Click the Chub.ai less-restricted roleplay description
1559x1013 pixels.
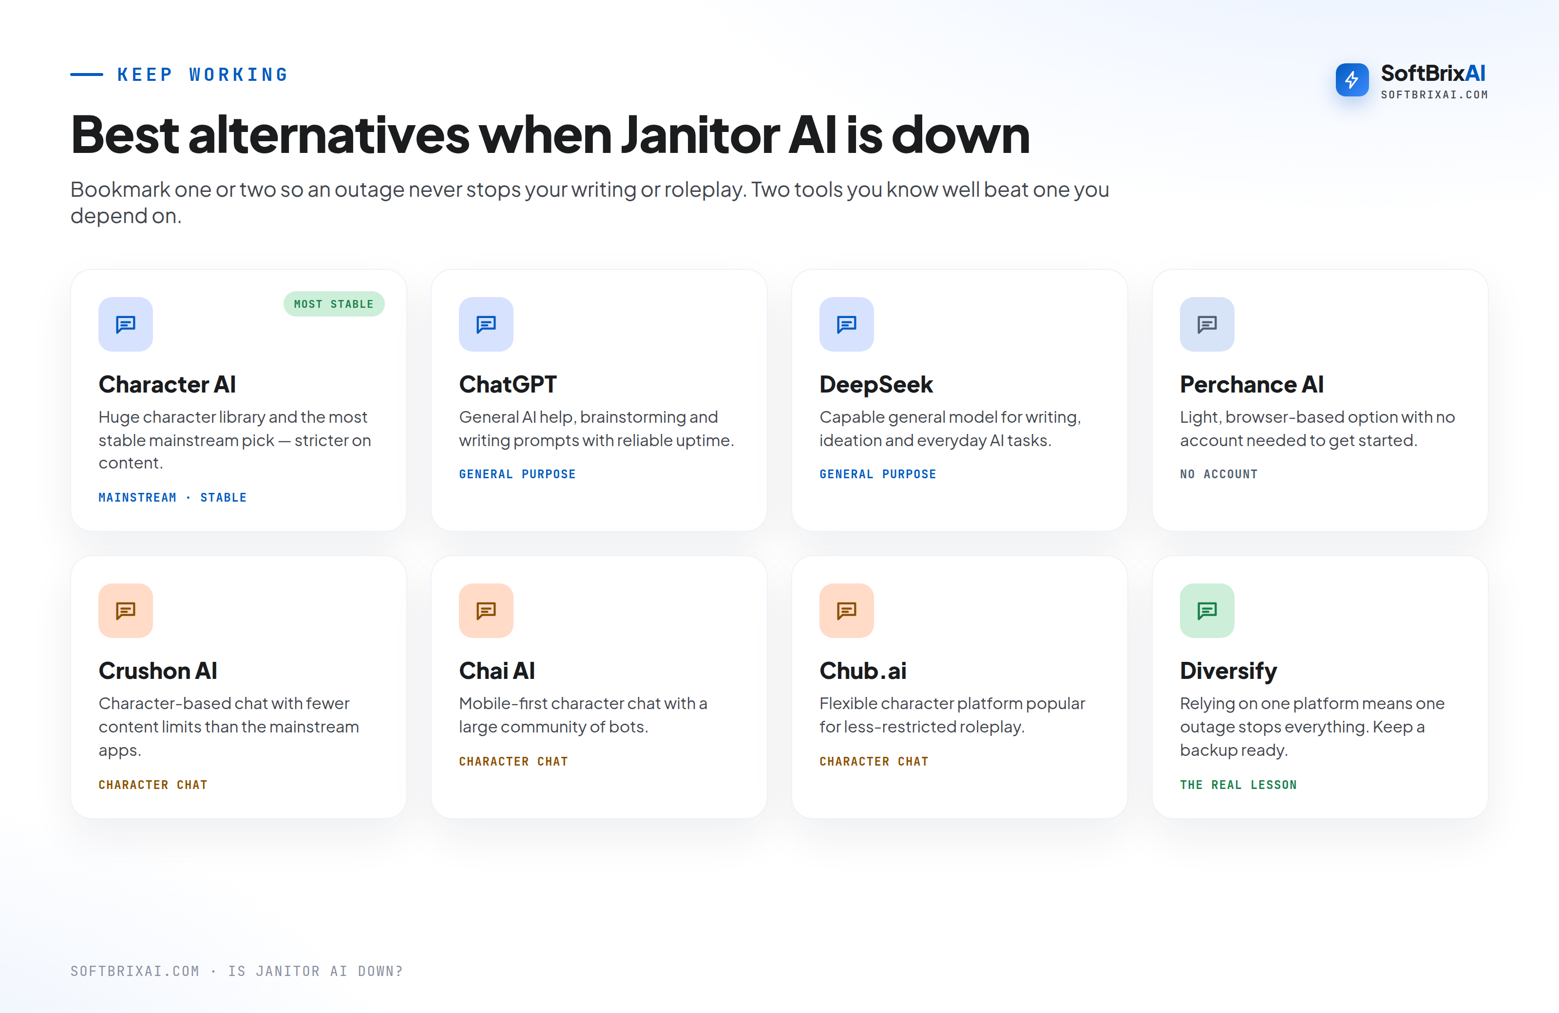pyautogui.click(x=952, y=715)
